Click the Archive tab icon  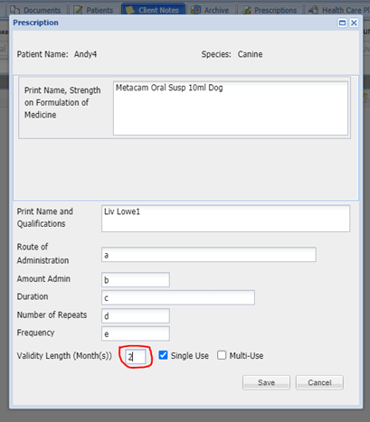(x=195, y=10)
